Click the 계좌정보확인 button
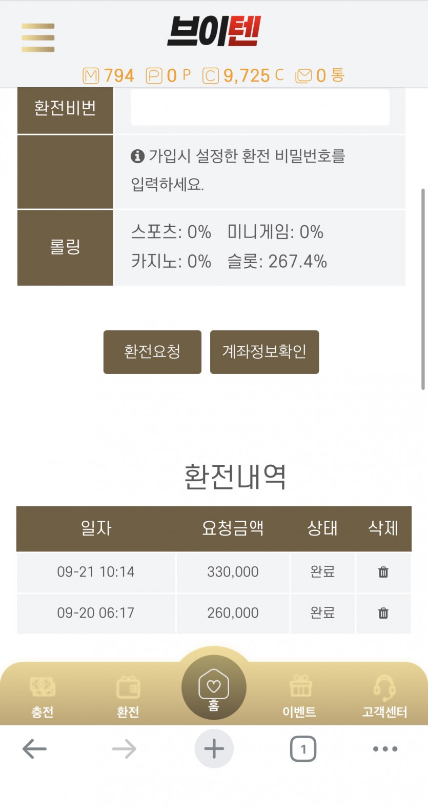This screenshot has width=428, height=810. (x=264, y=352)
